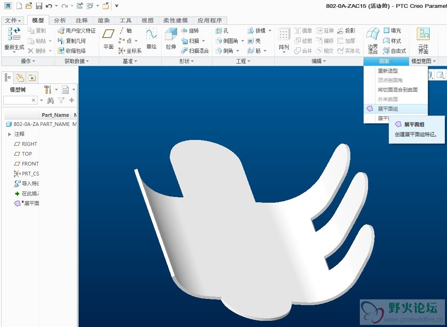
Task: Expand the 注释 (Annotations) tree node
Action: [x=10, y=134]
